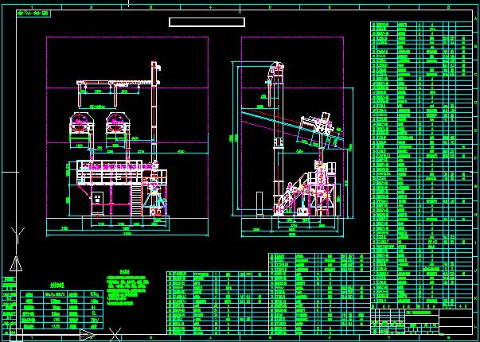
Task: Click the UCS X-axis arrowhead
Action: click(87, 334)
